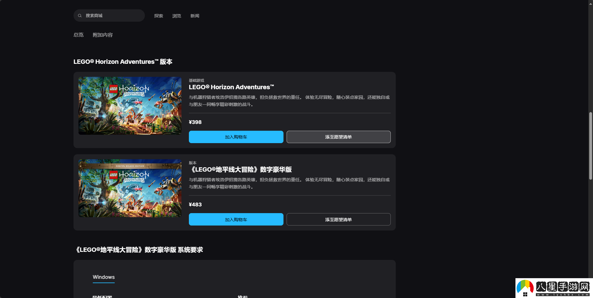Open the 探索 menu item
The width and height of the screenshot is (593, 298).
(x=158, y=16)
